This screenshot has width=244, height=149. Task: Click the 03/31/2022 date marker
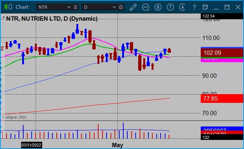31,145
